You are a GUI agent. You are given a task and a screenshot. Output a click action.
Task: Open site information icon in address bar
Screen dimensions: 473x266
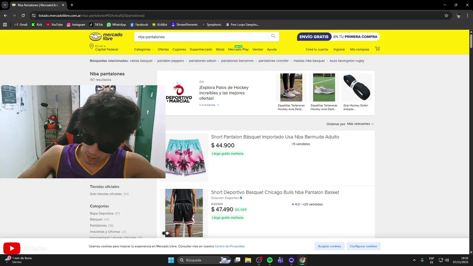tap(34, 16)
